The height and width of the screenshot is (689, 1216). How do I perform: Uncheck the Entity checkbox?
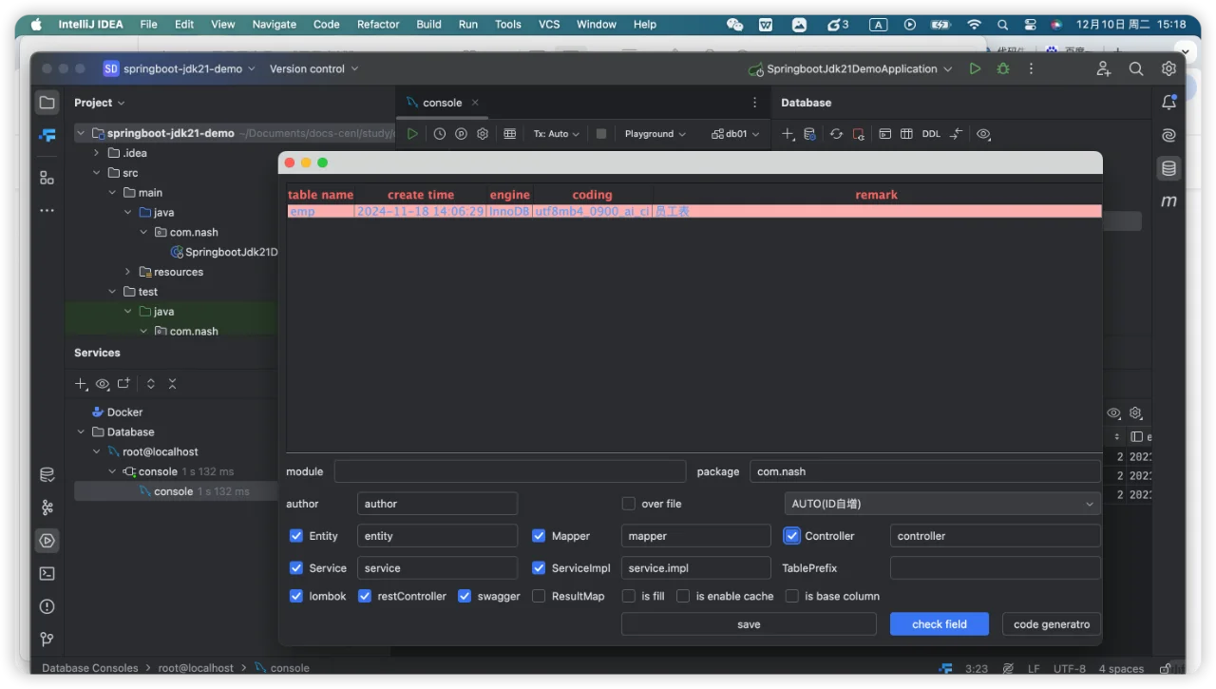296,536
